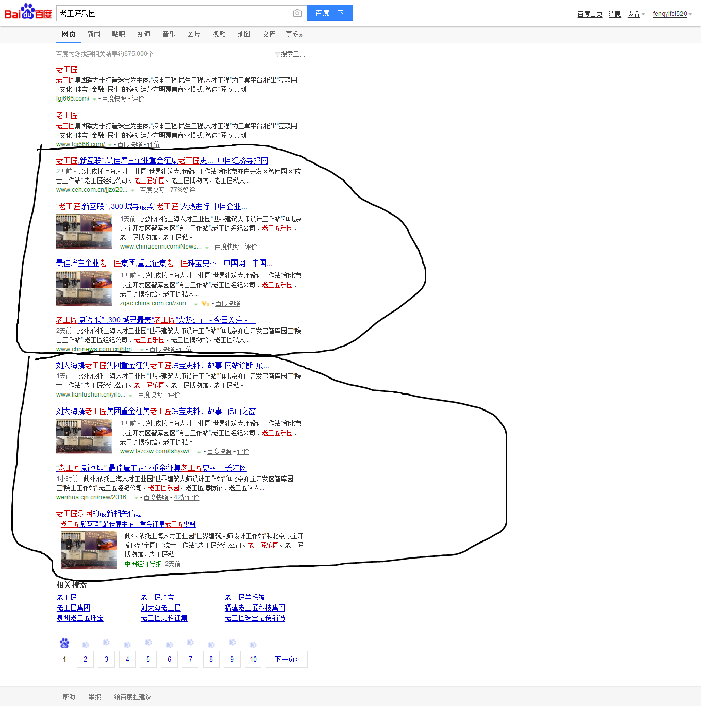The height and width of the screenshot is (706, 701).
Task: Go to results page 5
Action: click(148, 659)
